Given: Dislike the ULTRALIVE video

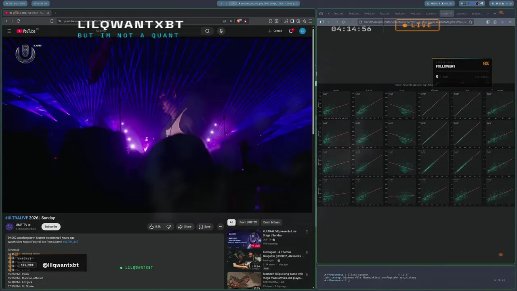Looking at the screenshot, I should click(168, 227).
